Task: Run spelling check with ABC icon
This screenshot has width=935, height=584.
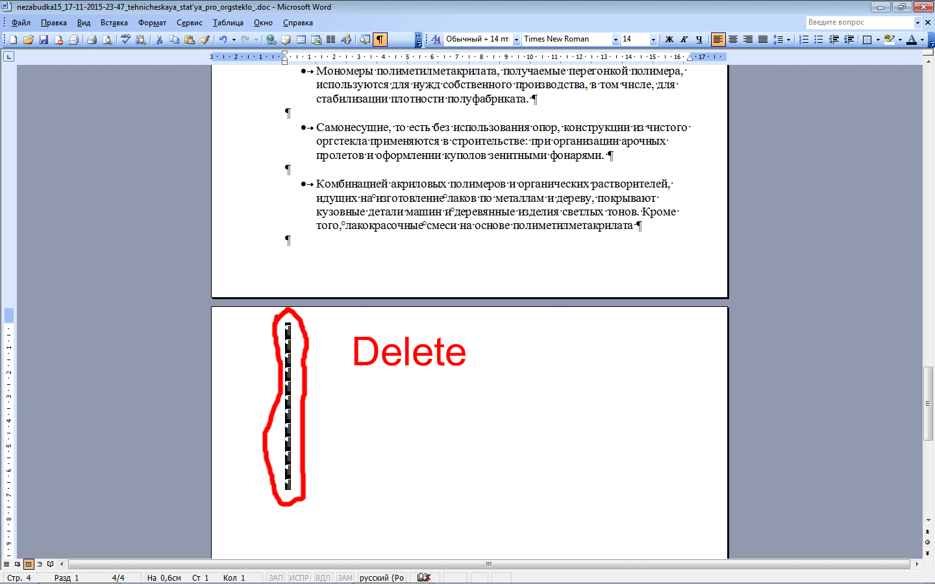Action: (x=126, y=40)
